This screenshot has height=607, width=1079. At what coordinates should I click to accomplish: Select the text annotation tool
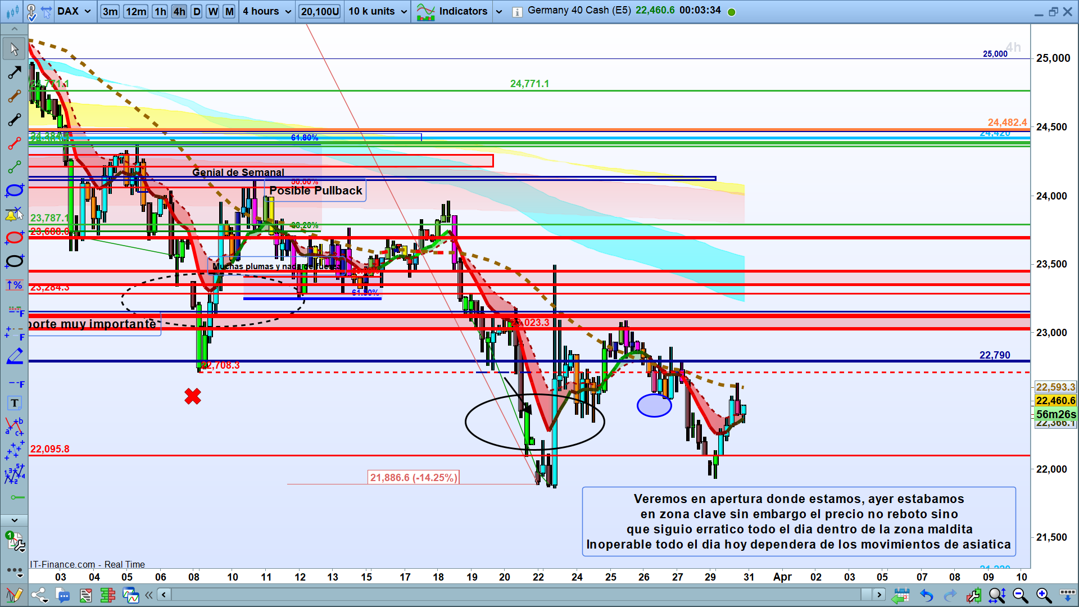tap(15, 403)
